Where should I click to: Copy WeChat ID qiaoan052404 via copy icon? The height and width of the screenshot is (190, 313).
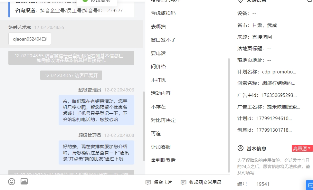44,39
